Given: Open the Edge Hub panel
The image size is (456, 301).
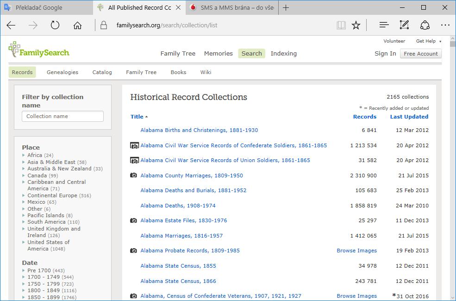Looking at the screenshot, I should 384,25.
